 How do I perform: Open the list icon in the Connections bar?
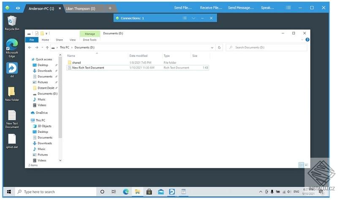pos(185,18)
